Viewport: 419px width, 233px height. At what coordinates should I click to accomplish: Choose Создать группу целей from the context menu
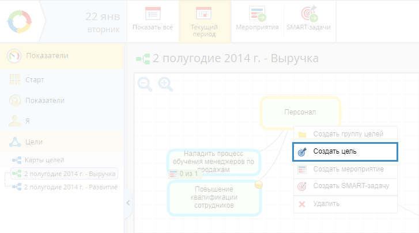pos(348,134)
